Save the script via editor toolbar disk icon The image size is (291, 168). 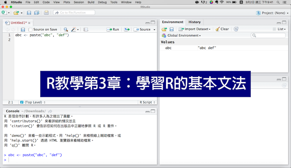coord(23,29)
